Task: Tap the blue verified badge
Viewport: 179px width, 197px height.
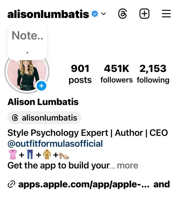Action: click(x=95, y=14)
